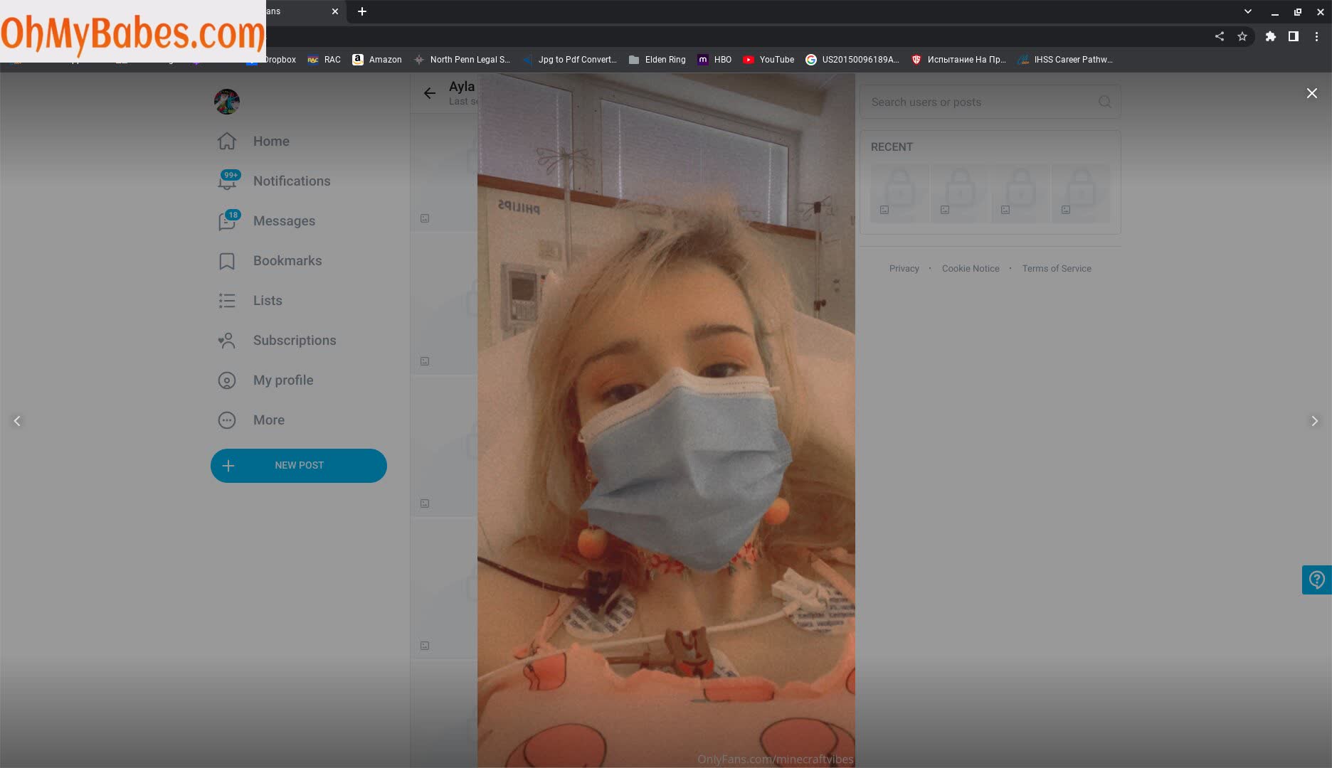Open the browser extensions puzzle icon

[1271, 36]
